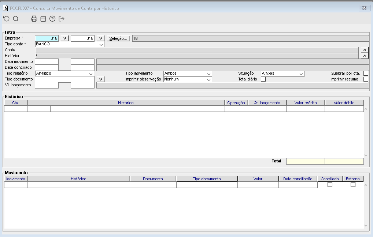Click the calendar icon in toolbar
The height and width of the screenshot is (237, 373).
[x=43, y=19]
